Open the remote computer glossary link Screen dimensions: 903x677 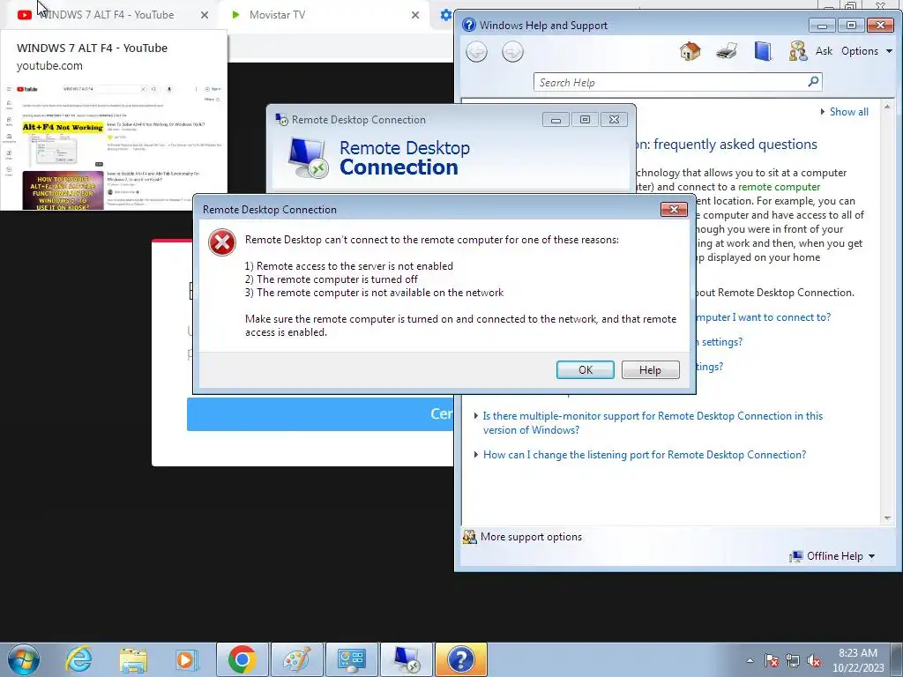[780, 187]
